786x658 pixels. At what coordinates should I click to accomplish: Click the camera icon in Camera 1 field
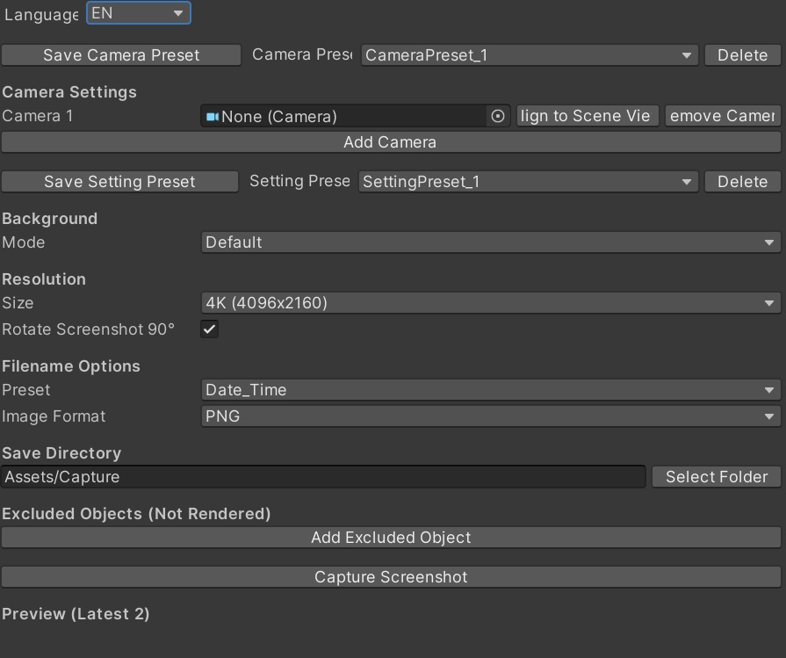(x=213, y=116)
